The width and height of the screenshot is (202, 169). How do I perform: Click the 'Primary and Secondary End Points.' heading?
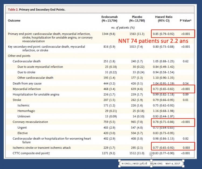(42, 9)
